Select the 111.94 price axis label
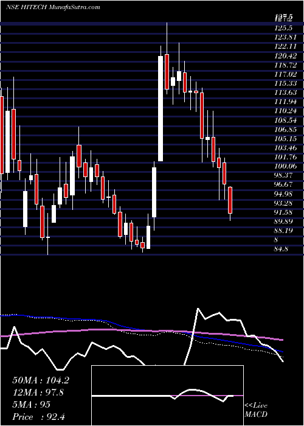The image size is (304, 426). [x=286, y=102]
